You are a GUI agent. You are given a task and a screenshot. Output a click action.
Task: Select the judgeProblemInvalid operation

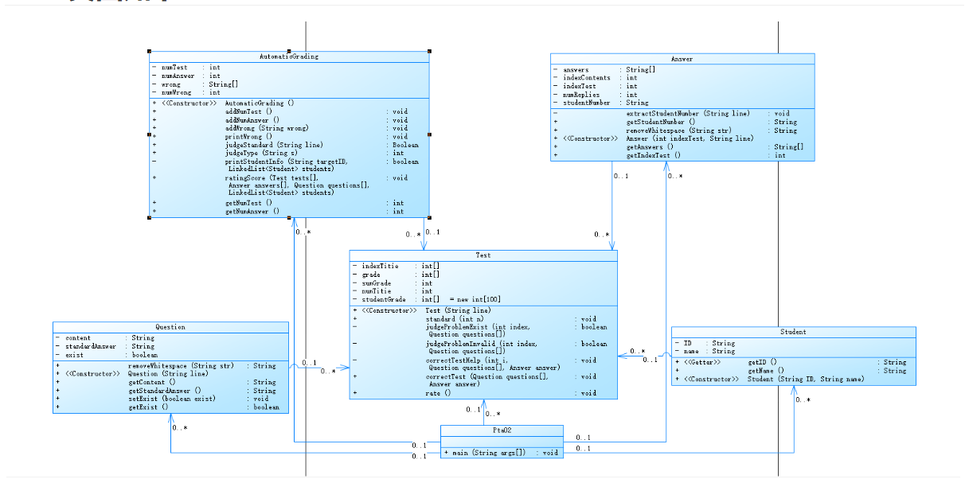tap(481, 347)
